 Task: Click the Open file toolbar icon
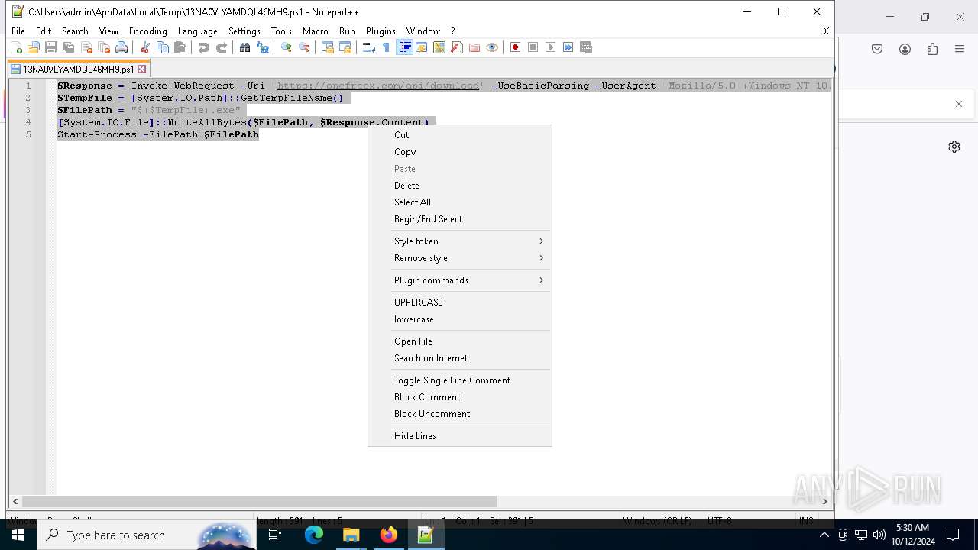tap(34, 47)
